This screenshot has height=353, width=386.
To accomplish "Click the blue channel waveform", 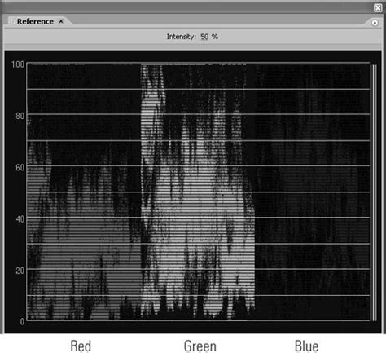I will (312, 192).
